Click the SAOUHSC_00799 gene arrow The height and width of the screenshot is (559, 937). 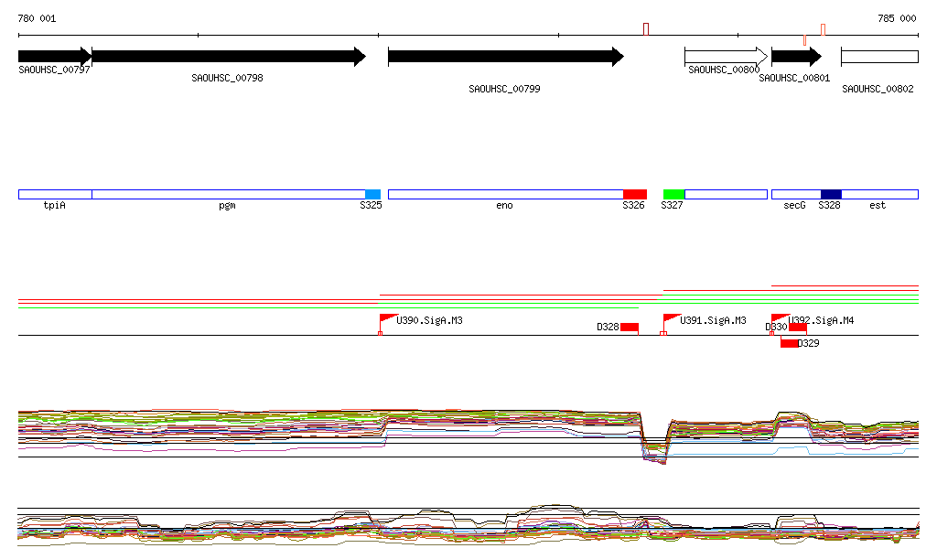[x=505, y=57]
